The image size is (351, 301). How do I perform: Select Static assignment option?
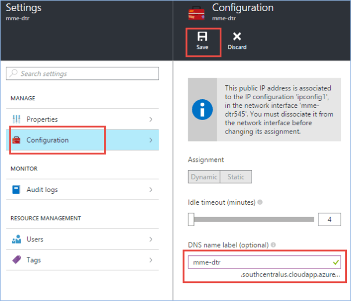(x=236, y=177)
